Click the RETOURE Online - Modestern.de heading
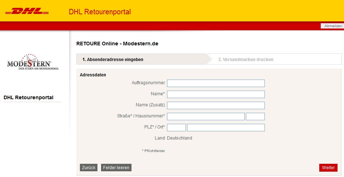Image resolution: width=344 pixels, height=177 pixels. 118,44
